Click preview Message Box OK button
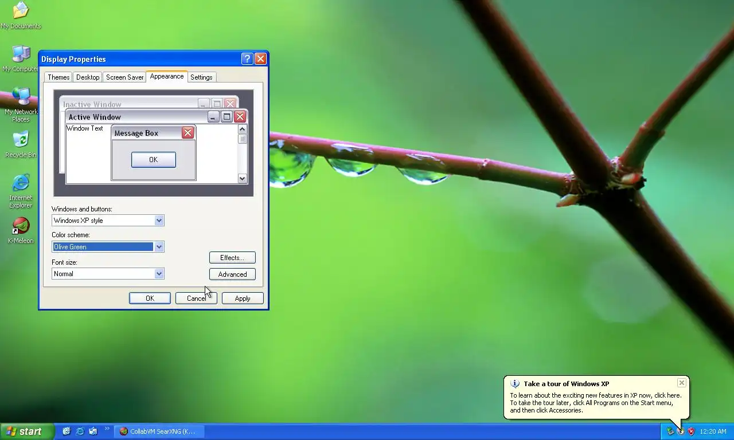Image resolution: width=734 pixels, height=440 pixels. click(x=153, y=160)
